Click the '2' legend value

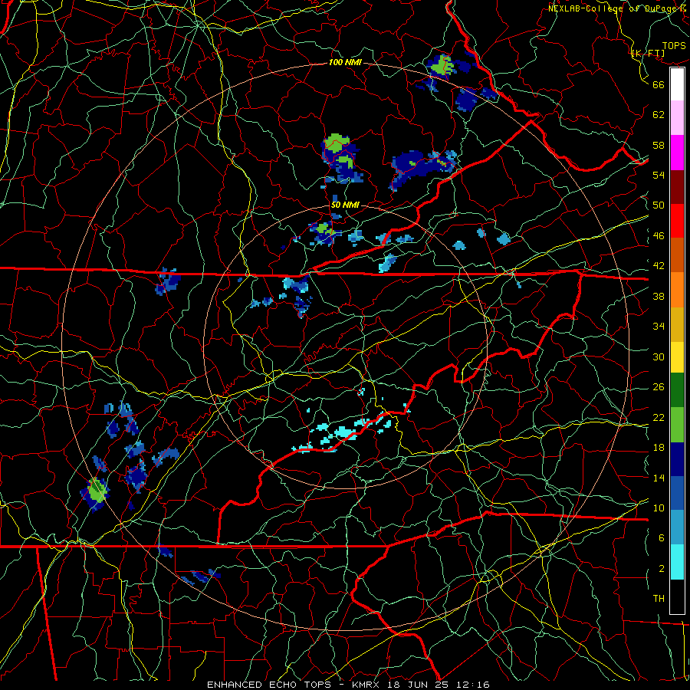pos(662,569)
